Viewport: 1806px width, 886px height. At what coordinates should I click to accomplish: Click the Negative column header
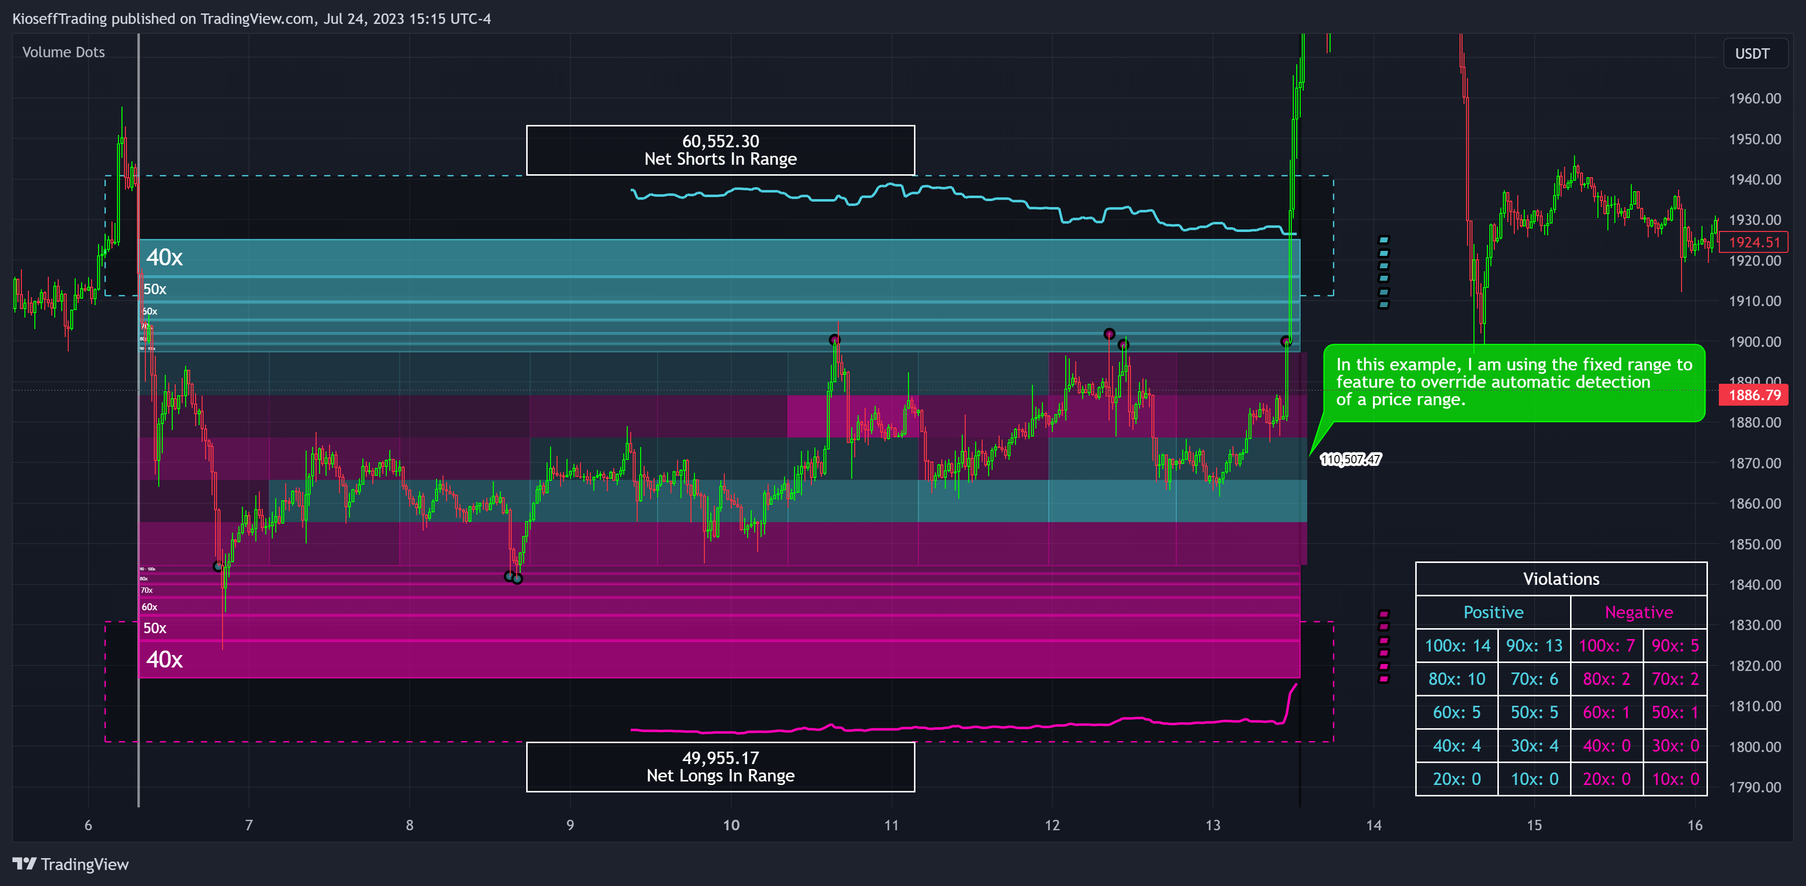[x=1638, y=613]
